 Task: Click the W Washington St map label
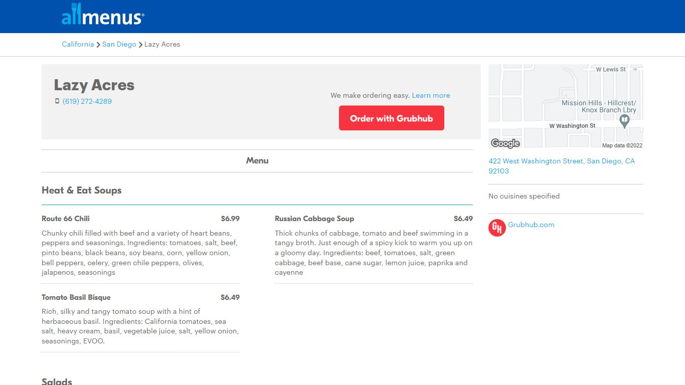pos(572,126)
